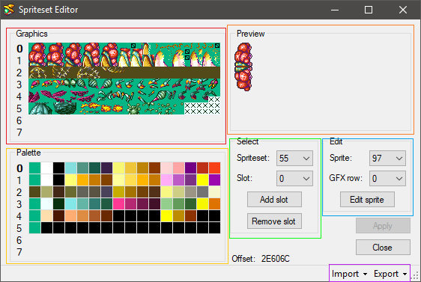
Task: Click the Close button
Action: point(383,247)
